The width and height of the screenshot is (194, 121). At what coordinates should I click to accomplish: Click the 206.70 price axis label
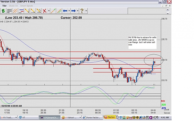(x=164, y=19)
